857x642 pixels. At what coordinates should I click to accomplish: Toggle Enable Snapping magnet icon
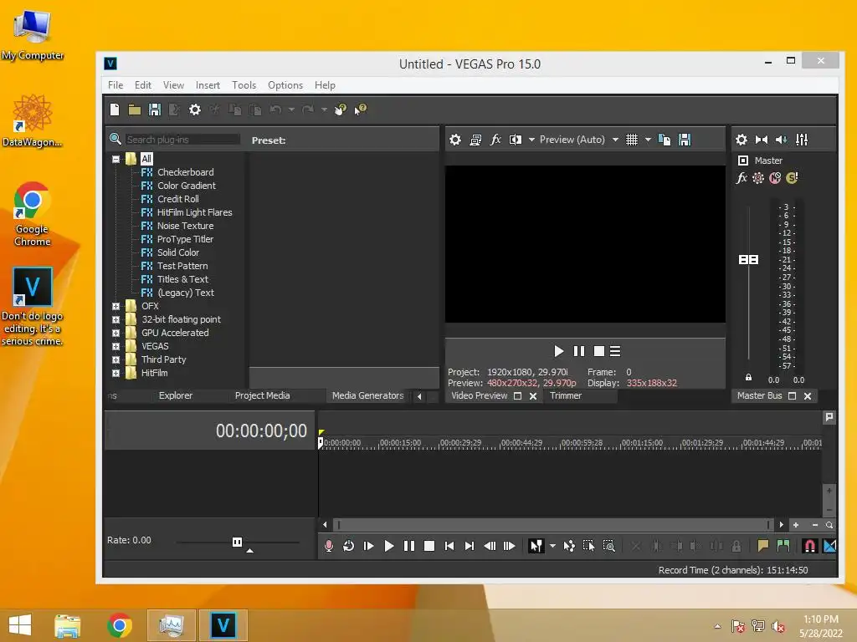pos(809,546)
